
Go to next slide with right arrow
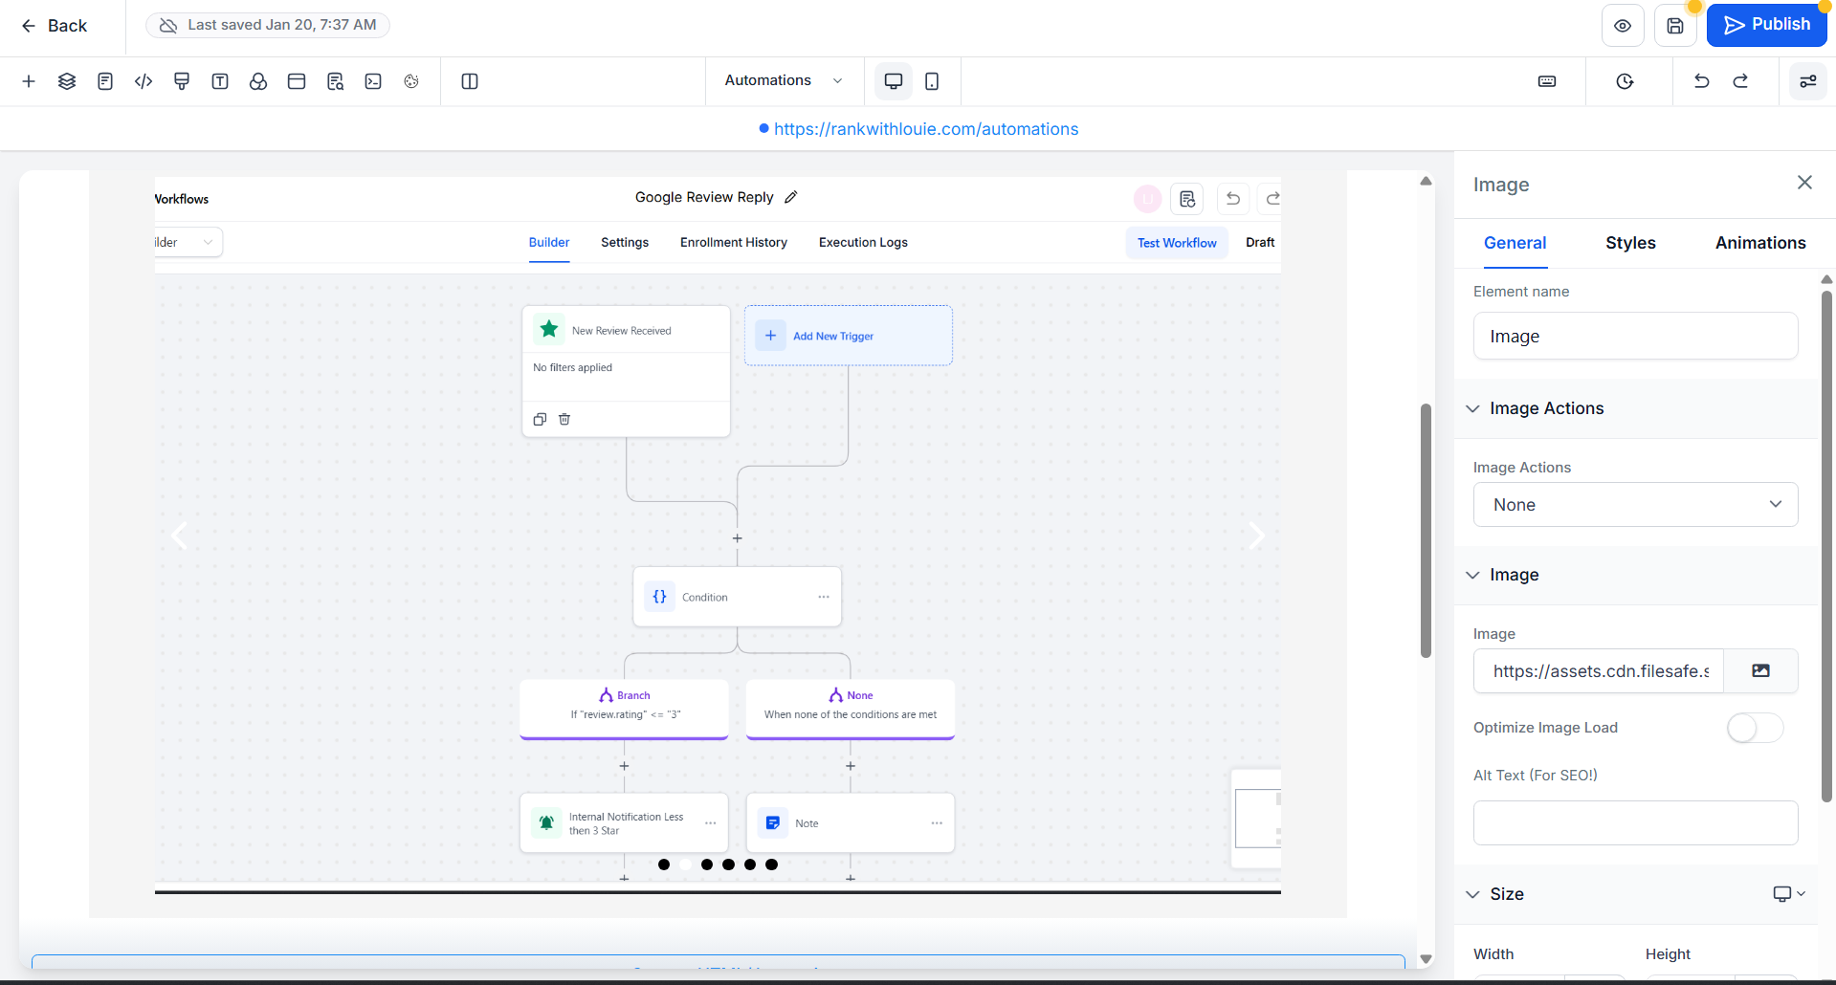1256,536
